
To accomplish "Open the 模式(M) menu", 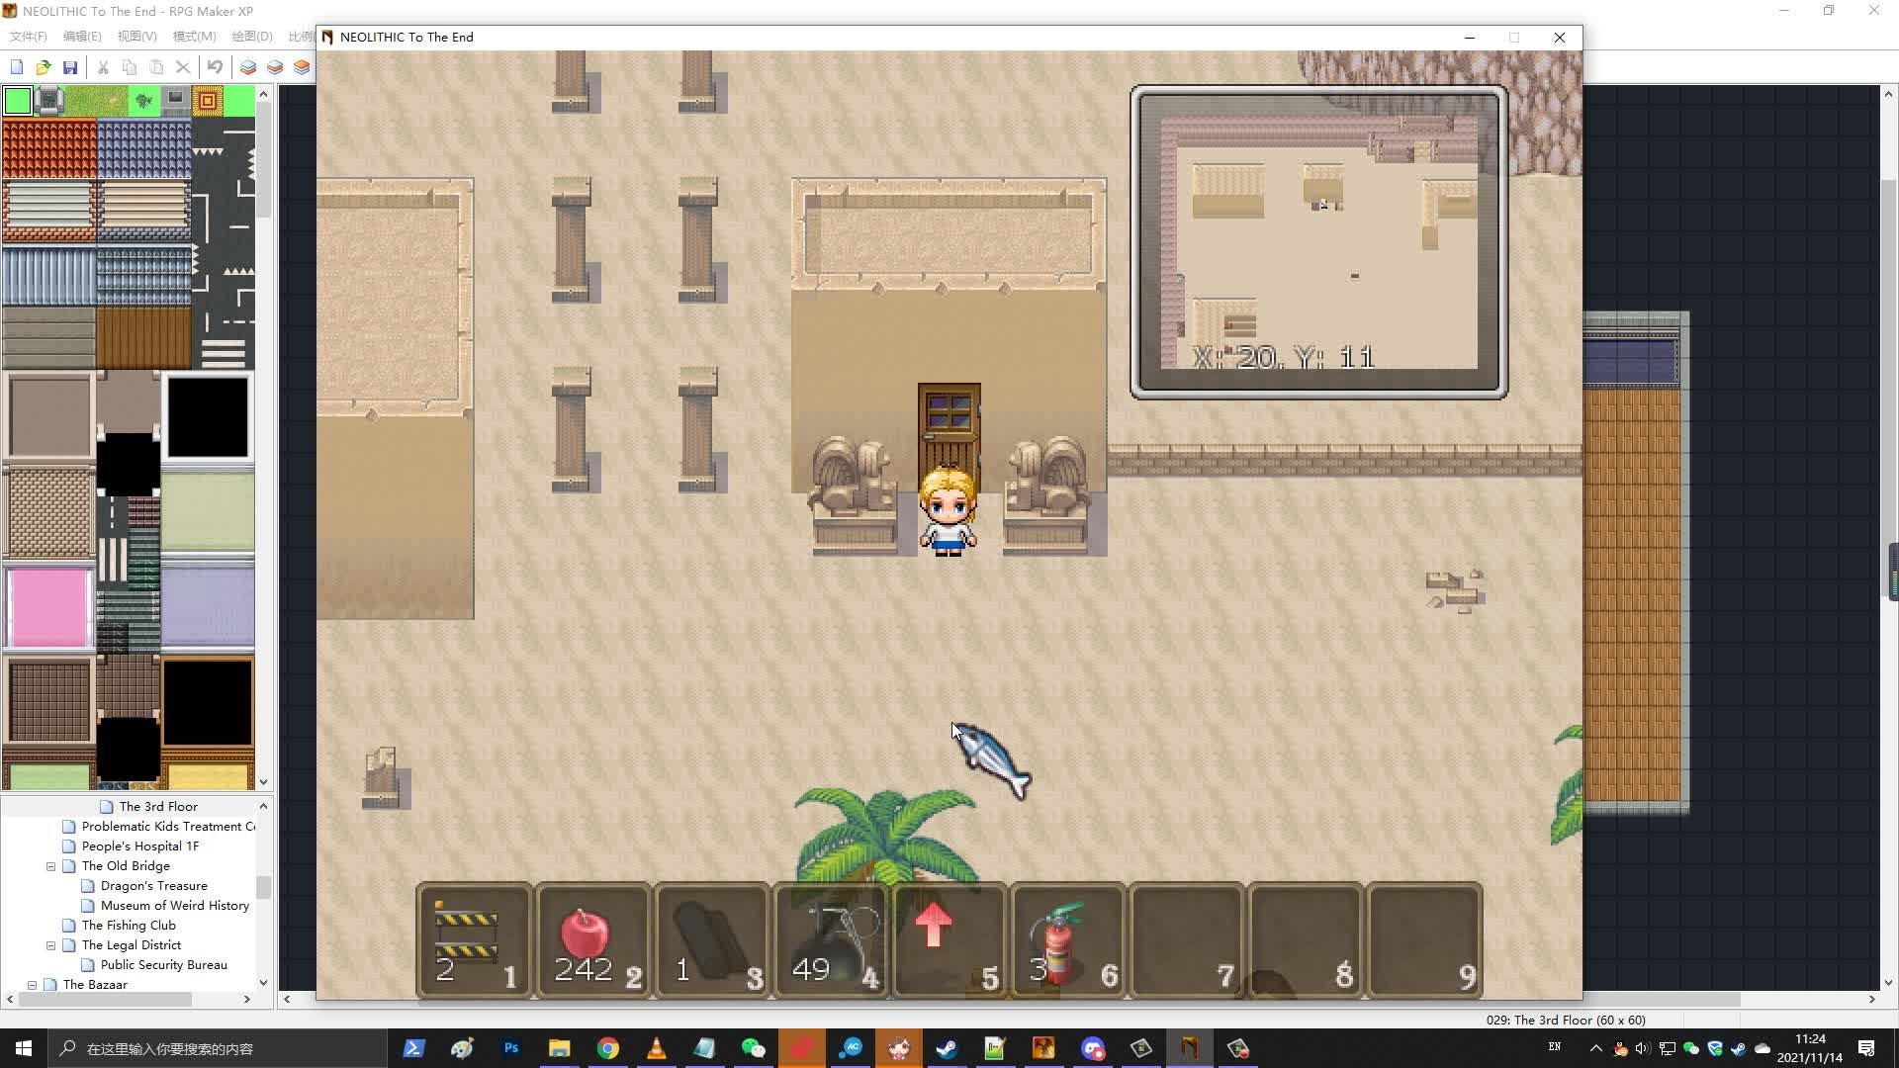I will [x=194, y=37].
